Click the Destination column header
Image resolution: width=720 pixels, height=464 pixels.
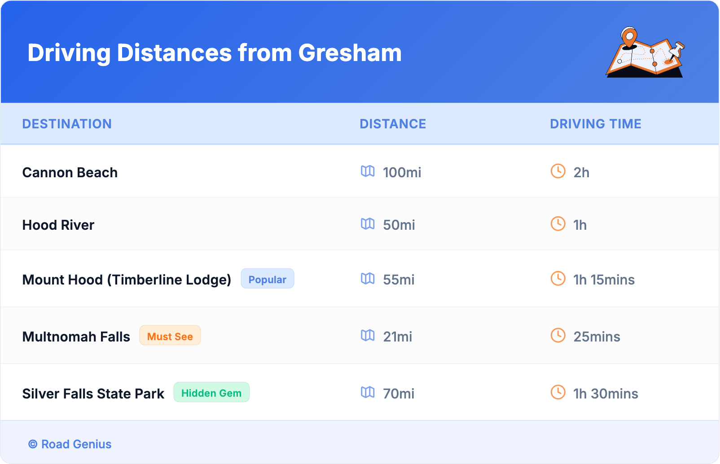tap(67, 124)
